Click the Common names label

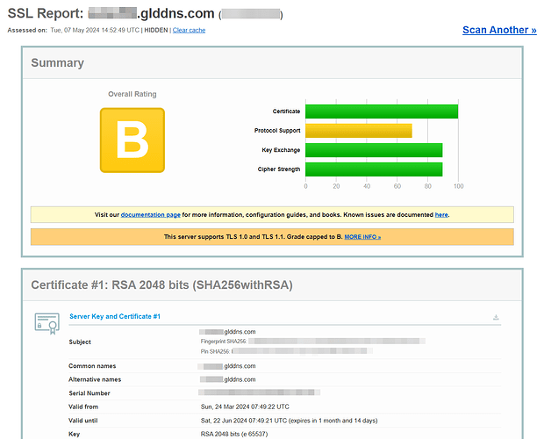[92, 366]
